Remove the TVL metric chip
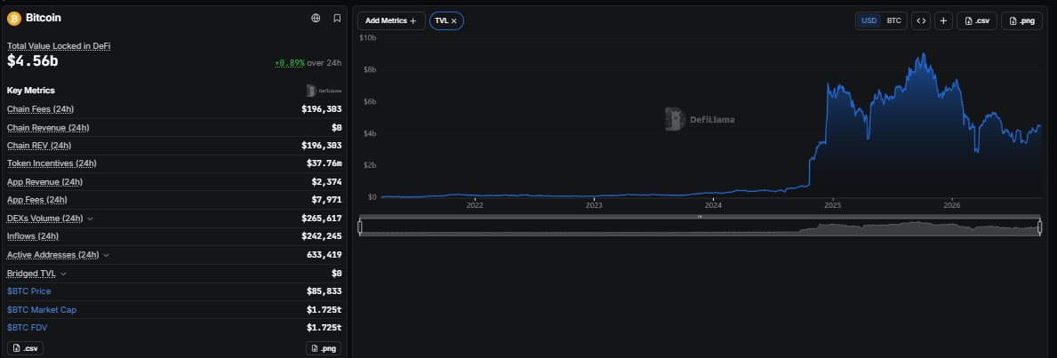This screenshot has height=358, width=1057. [453, 21]
